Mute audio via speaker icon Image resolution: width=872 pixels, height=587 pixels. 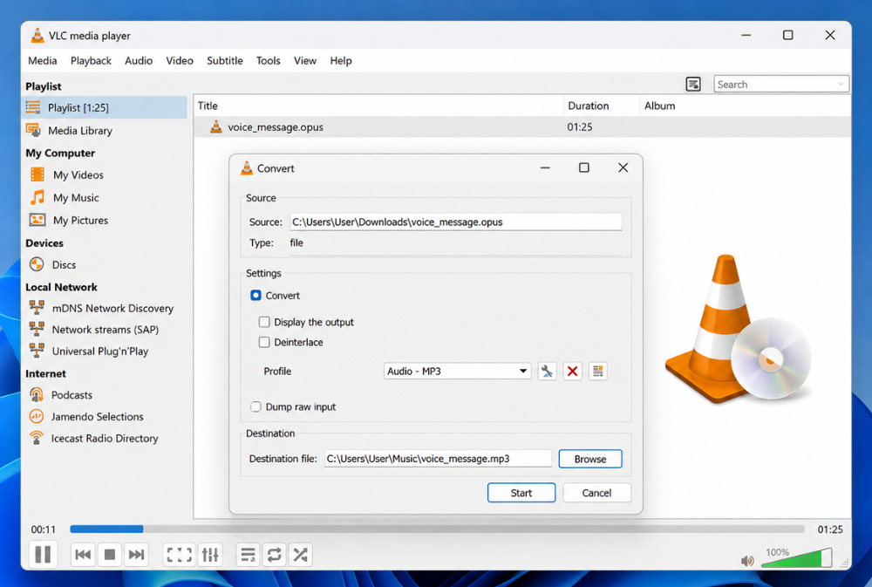747,561
